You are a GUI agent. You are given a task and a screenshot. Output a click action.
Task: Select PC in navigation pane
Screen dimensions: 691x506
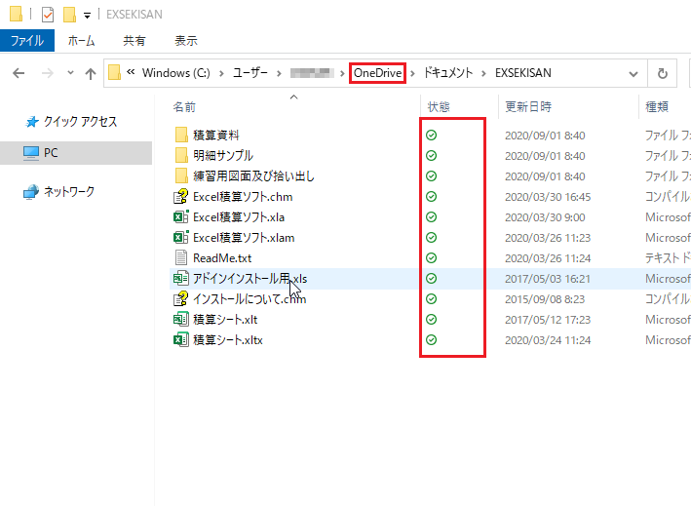76,153
